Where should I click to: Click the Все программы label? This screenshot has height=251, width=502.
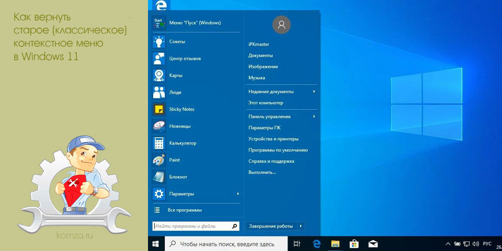click(x=185, y=210)
